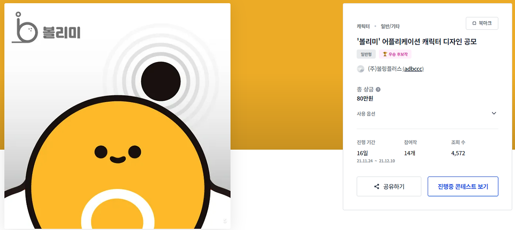Image resolution: width=515 pixels, height=230 pixels.
Task: Select the 캐릭터 category breadcrumb
Action: [363, 26]
